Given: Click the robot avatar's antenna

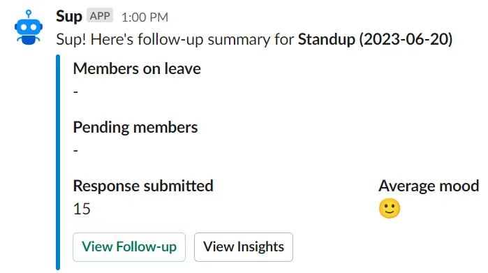Looking at the screenshot, I should 29,14.
